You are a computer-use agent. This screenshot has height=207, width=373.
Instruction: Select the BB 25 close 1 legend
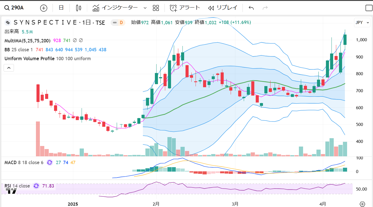[x=19, y=50]
